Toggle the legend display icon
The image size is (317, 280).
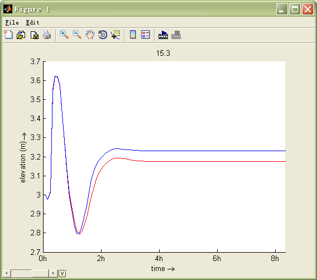[145, 35]
